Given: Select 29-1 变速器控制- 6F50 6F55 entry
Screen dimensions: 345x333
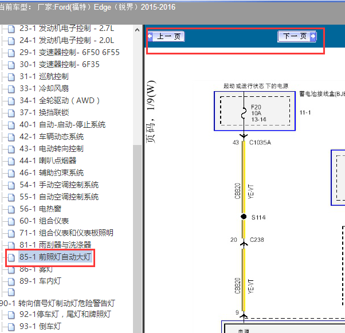Looking at the screenshot, I should [69, 52].
